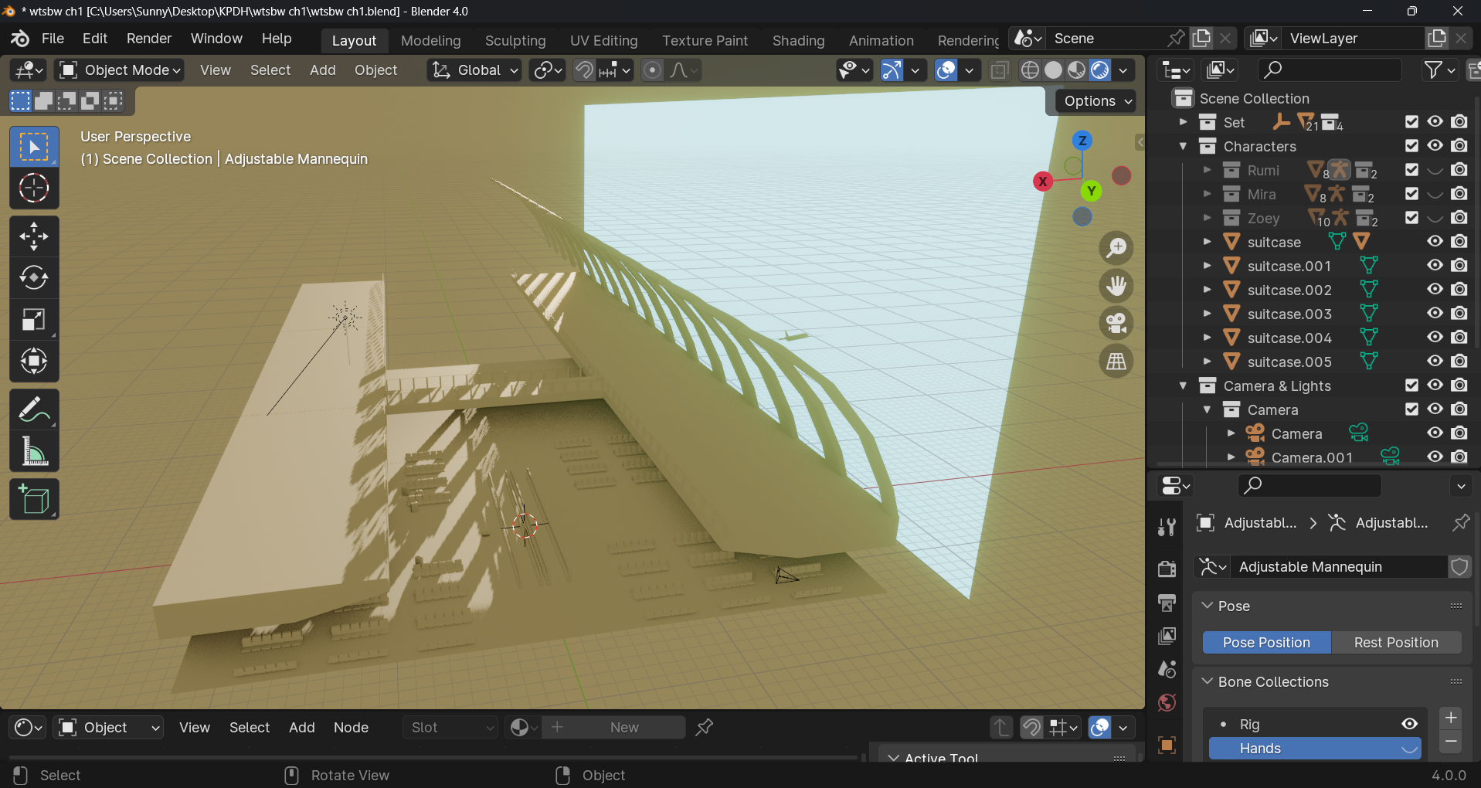The image size is (1481, 788).
Task: Open the Output properties tab
Action: (x=1167, y=603)
